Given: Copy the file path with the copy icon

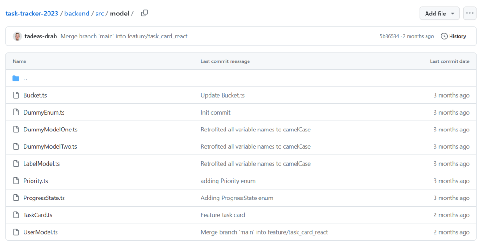Looking at the screenshot, I should [145, 13].
